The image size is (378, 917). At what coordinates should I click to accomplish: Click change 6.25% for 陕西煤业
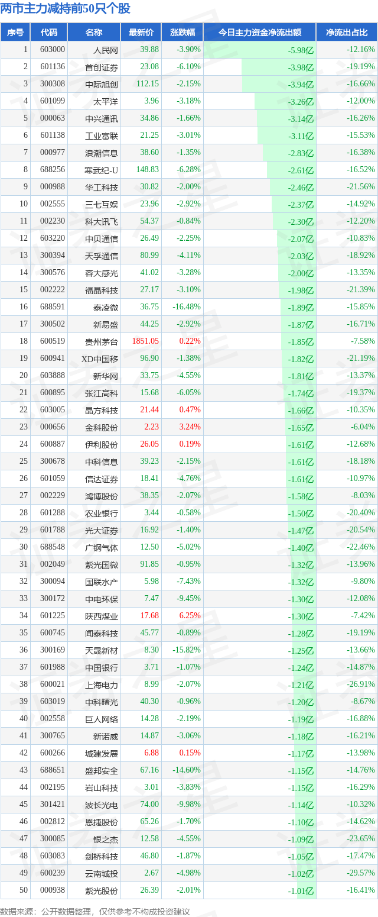coord(190,616)
